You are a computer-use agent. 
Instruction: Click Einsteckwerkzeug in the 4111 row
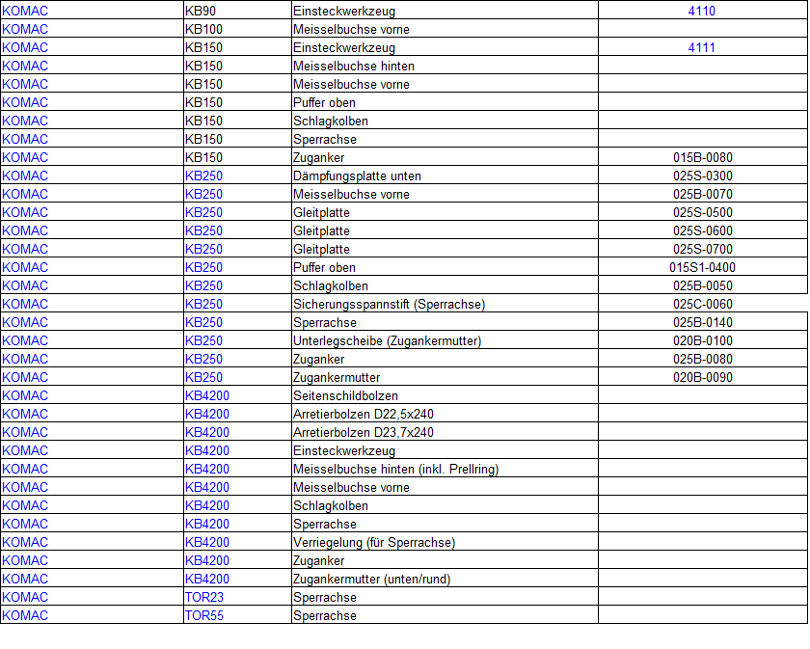pos(344,47)
